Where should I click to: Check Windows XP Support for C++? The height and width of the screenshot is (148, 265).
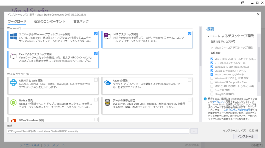pos(212,82)
